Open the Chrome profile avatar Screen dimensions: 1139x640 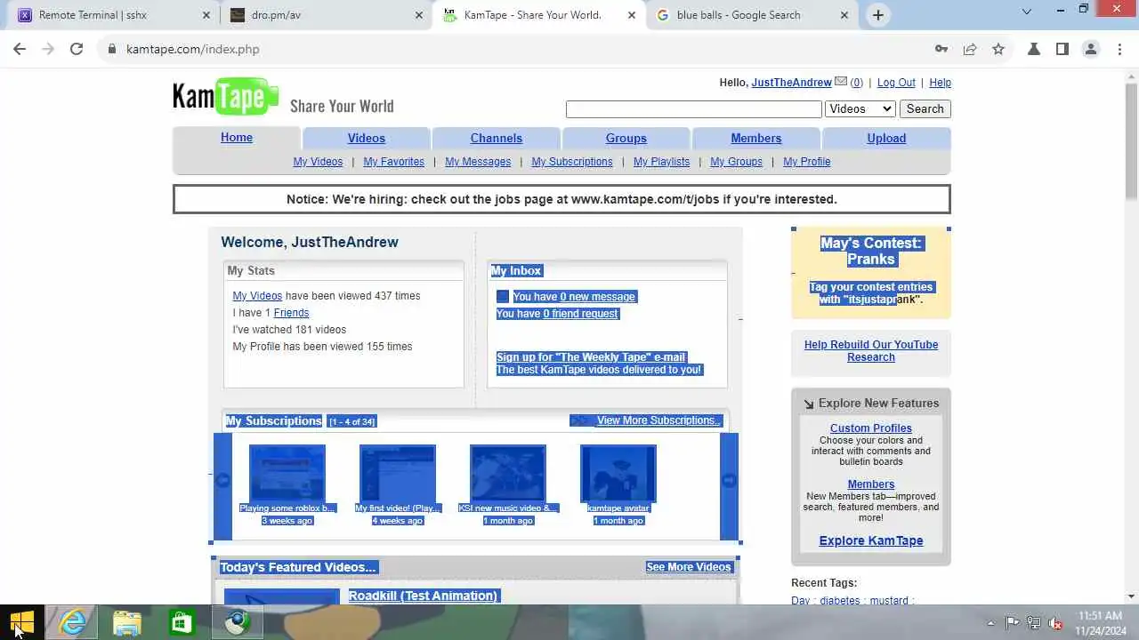click(x=1091, y=49)
